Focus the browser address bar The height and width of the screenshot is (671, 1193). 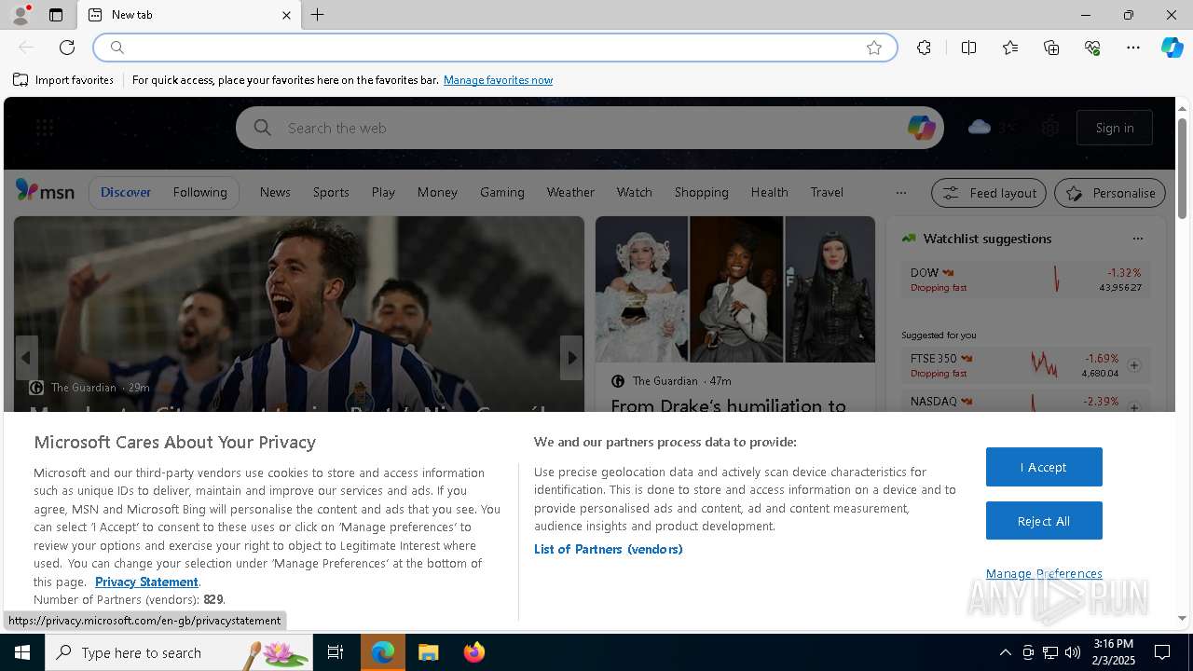(x=494, y=48)
